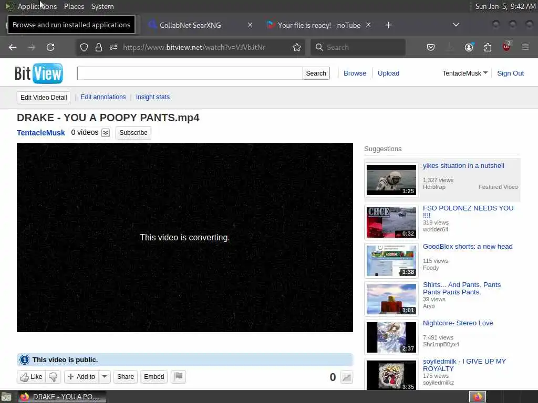The image size is (538, 403).
Task: Reload the BitView page
Action: [50, 47]
